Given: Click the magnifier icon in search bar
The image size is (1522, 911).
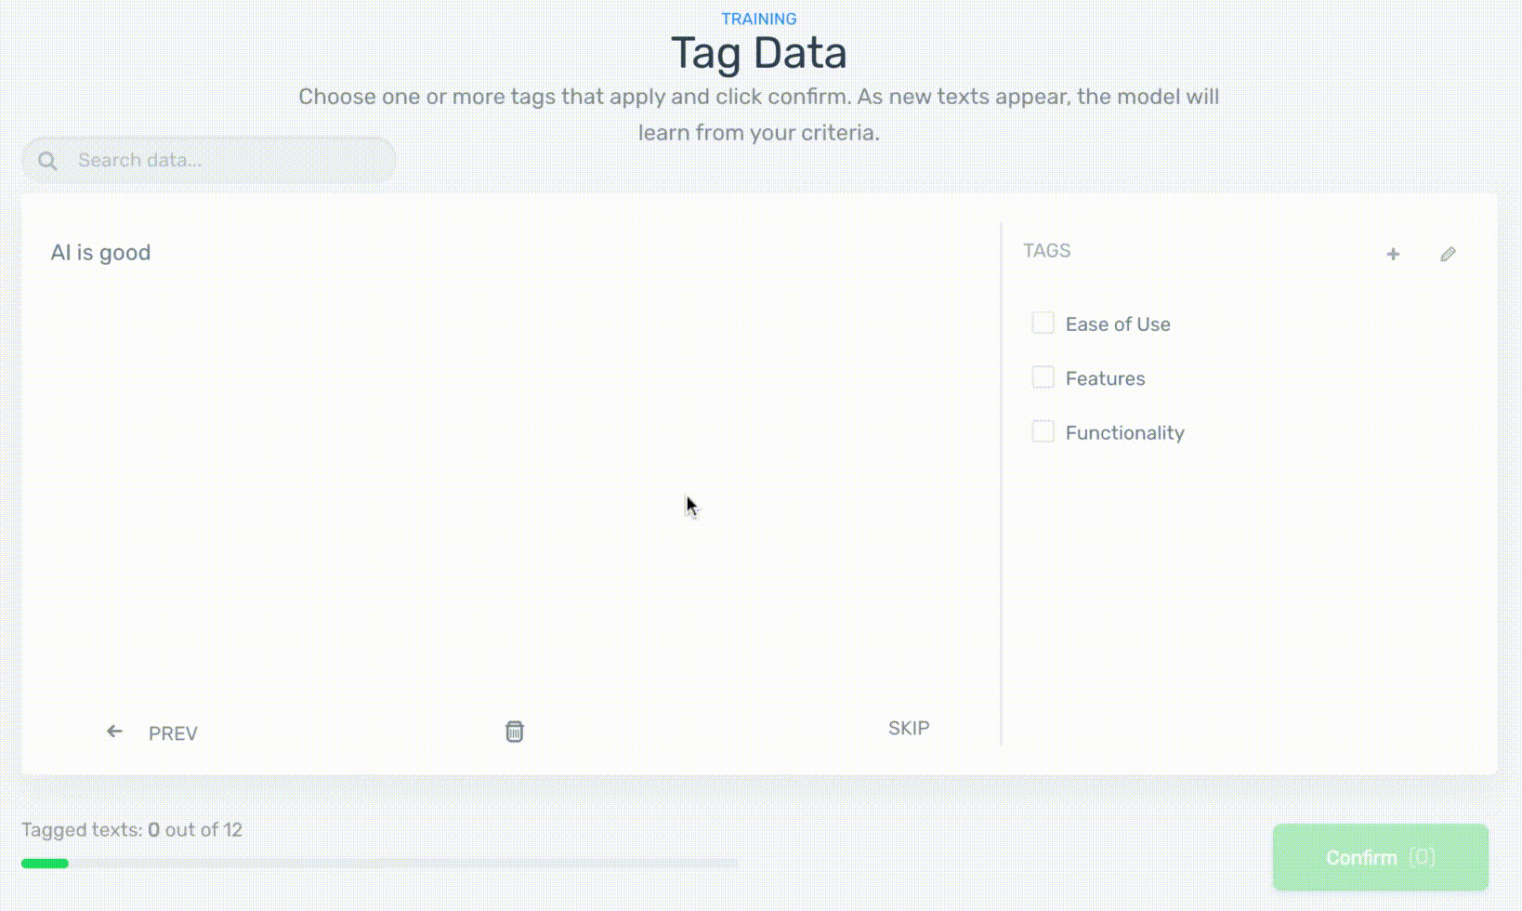Looking at the screenshot, I should [47, 161].
